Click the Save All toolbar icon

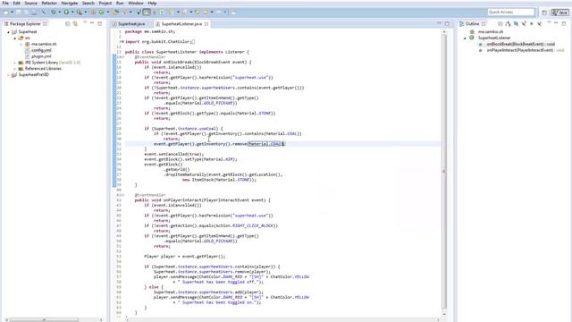[x=26, y=12]
